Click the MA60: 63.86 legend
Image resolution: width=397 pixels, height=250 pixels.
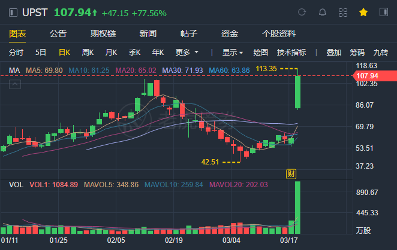tap(230, 70)
